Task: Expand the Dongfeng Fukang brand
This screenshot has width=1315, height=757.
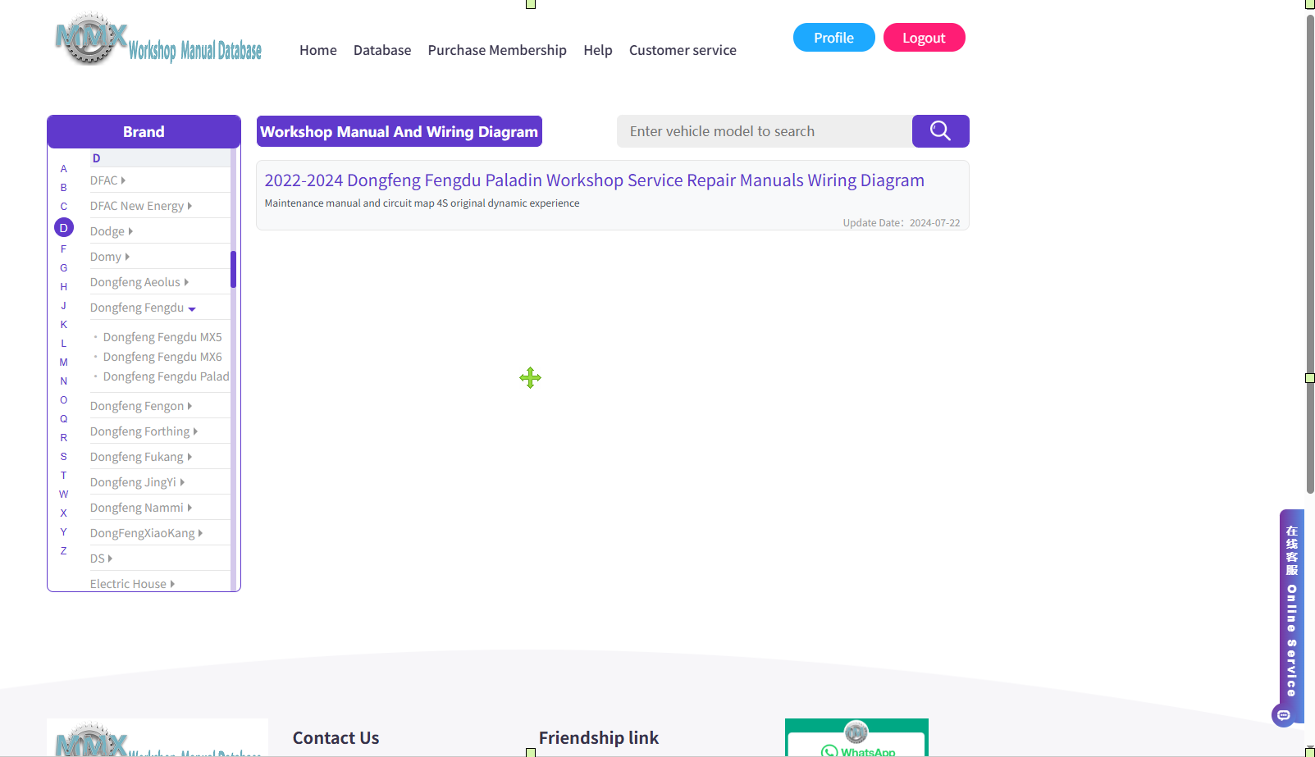Action: [141, 457]
